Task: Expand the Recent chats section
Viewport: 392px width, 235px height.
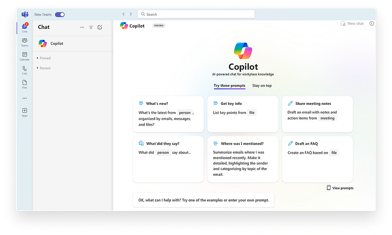Action: point(44,68)
